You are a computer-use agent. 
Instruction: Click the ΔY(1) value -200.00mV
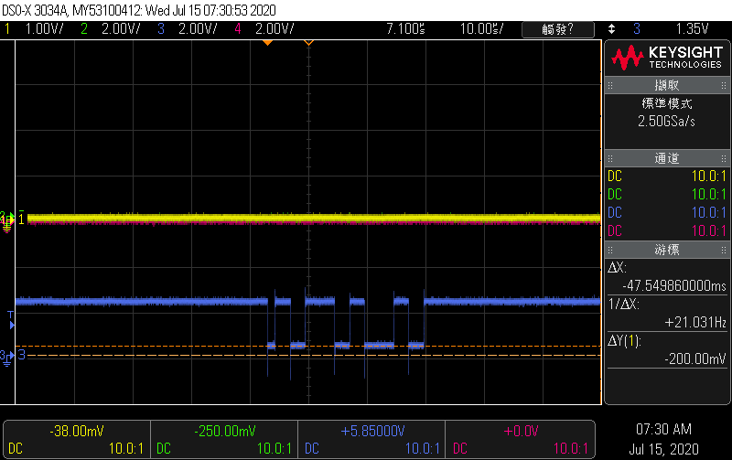(695, 358)
